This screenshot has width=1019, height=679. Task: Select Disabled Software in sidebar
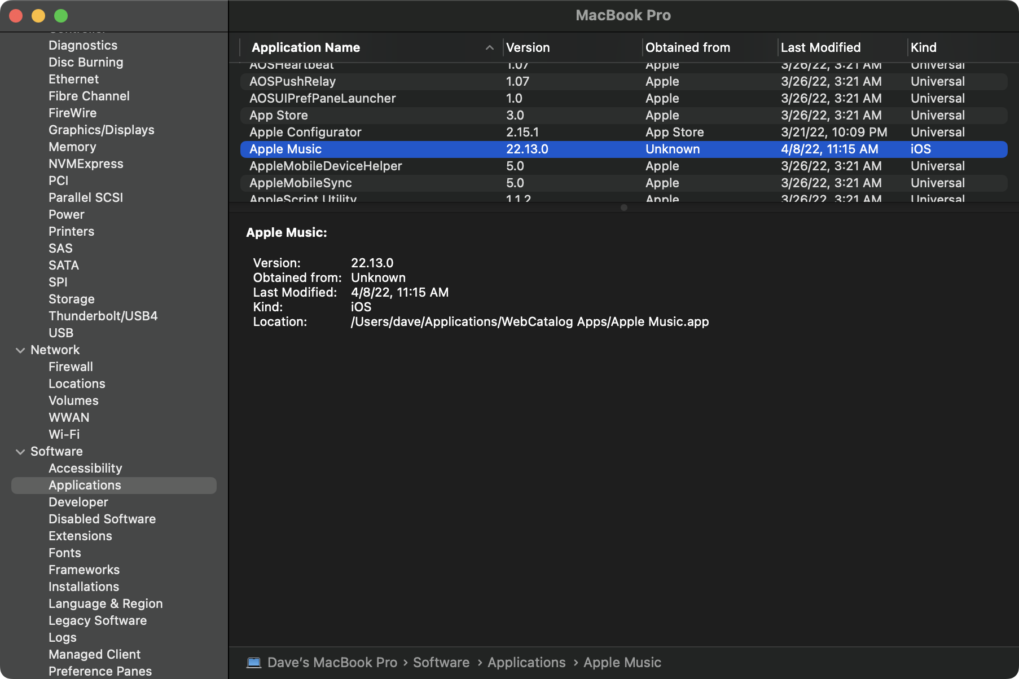[x=102, y=519]
